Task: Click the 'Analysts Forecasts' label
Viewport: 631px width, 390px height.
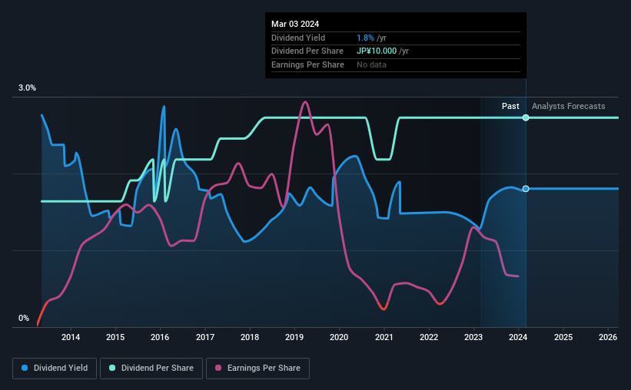Action: click(x=568, y=106)
